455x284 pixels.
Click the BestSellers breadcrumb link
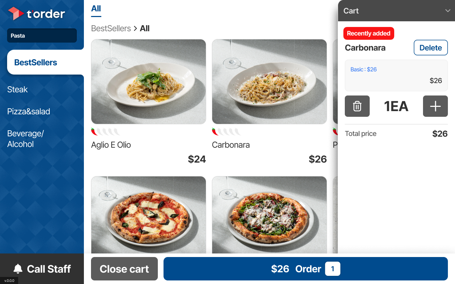[111, 28]
